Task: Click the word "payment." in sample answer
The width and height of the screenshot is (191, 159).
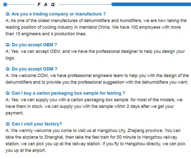Action: 15,113
